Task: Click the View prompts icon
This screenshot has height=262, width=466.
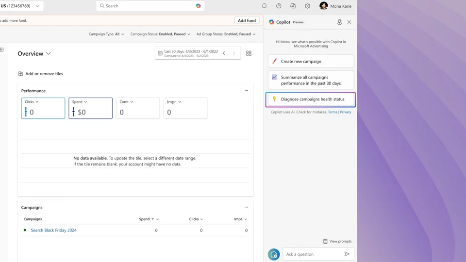Action: click(325, 241)
